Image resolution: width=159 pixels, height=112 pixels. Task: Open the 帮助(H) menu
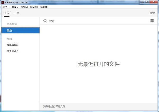pos(44,7)
